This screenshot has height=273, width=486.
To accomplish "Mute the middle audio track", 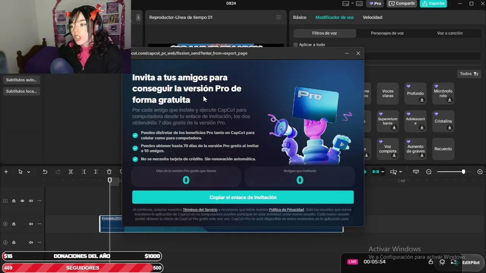I will (x=31, y=224).
